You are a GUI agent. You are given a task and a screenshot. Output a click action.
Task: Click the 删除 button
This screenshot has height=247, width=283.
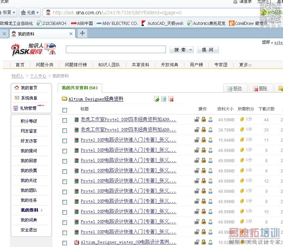(260, 88)
